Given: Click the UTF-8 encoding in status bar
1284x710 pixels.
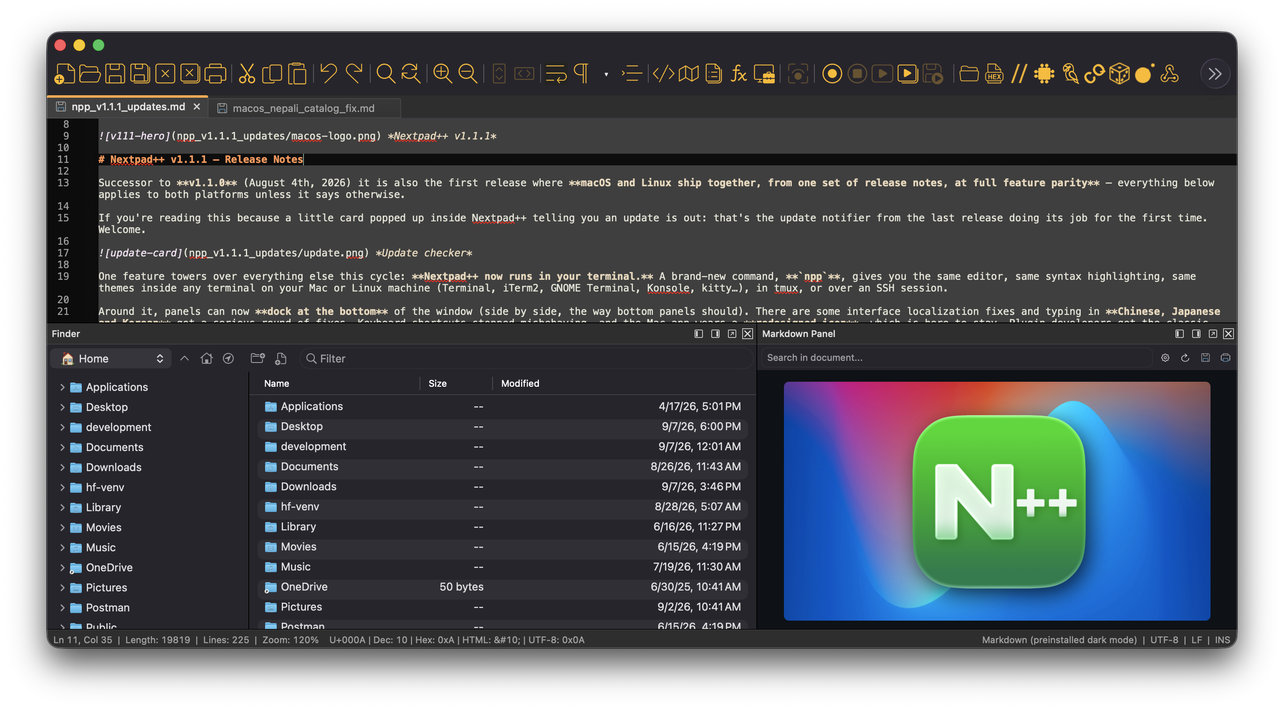Looking at the screenshot, I should (x=1164, y=640).
